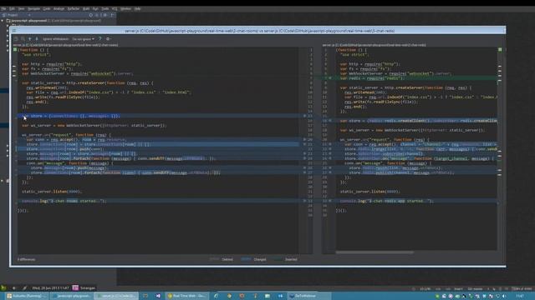Screen dimensions: 535x300
Task: Apply change arrow on right line 33
Action: (330, 201)
